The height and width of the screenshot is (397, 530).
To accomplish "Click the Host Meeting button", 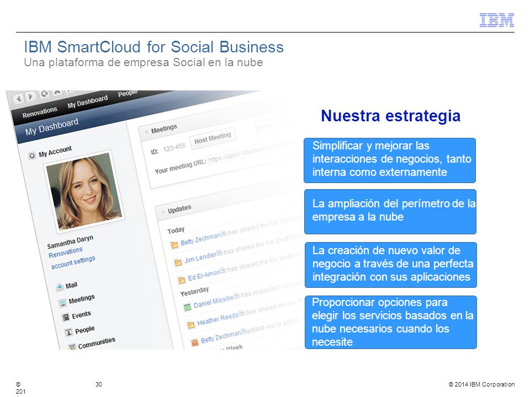I will click(x=213, y=138).
